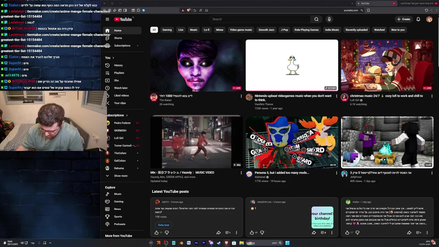The width and height of the screenshot is (439, 247).
Task: Open the JellyFrost Minecraft video thumbnail
Action: click(387, 142)
